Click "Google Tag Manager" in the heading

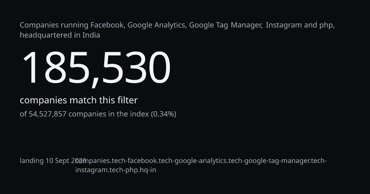(x=225, y=25)
